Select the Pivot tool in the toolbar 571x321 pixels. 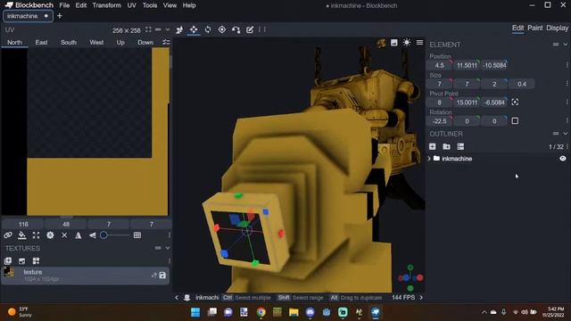coord(222,29)
